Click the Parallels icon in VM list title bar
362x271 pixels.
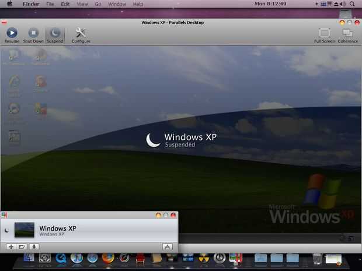(5, 215)
